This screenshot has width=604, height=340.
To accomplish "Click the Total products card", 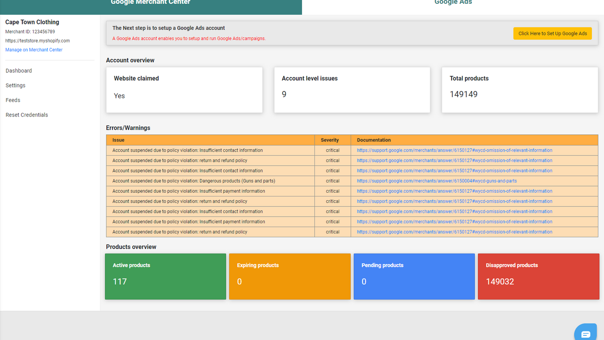I will (520, 90).
